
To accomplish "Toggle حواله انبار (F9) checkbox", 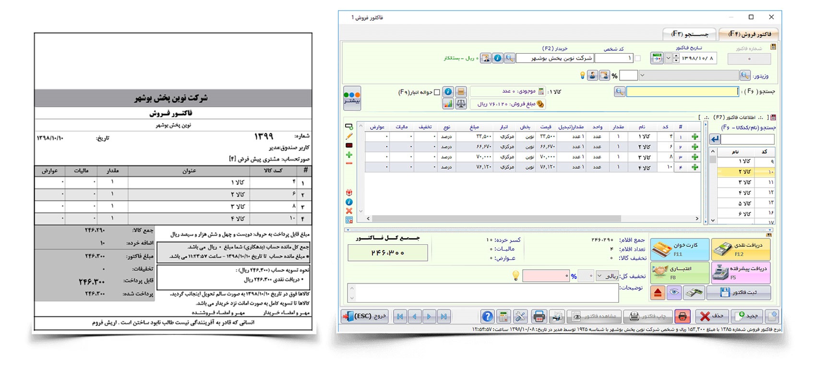I will [x=437, y=92].
